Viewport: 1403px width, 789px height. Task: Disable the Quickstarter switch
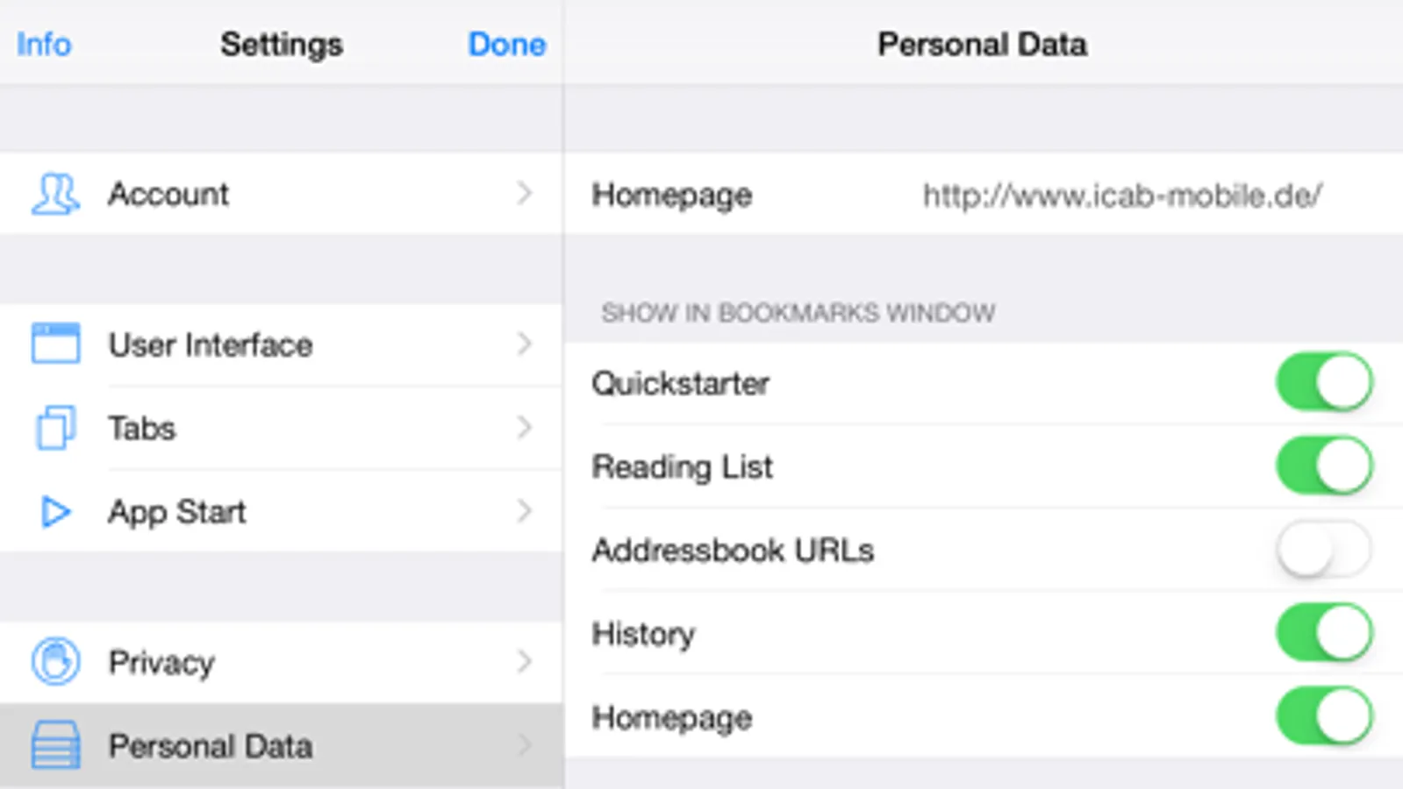point(1323,383)
